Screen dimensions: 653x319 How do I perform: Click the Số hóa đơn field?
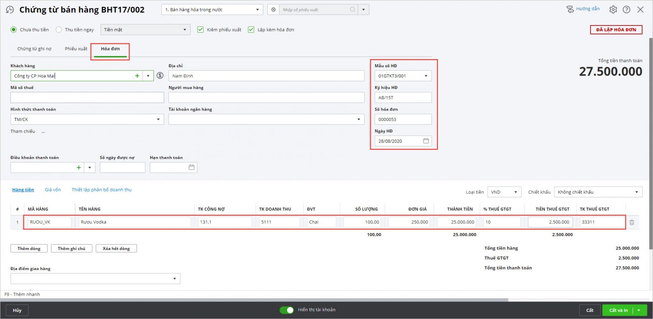coord(403,119)
